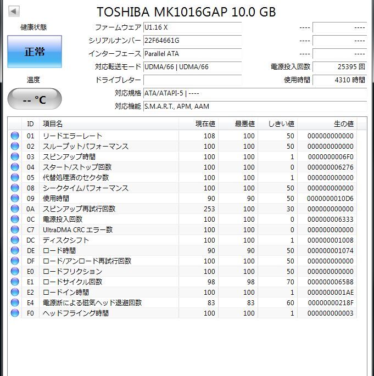Click the ID column header

pos(30,124)
